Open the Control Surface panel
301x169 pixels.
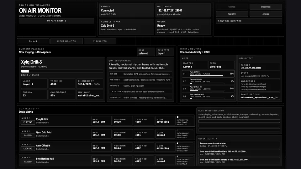(249, 21)
